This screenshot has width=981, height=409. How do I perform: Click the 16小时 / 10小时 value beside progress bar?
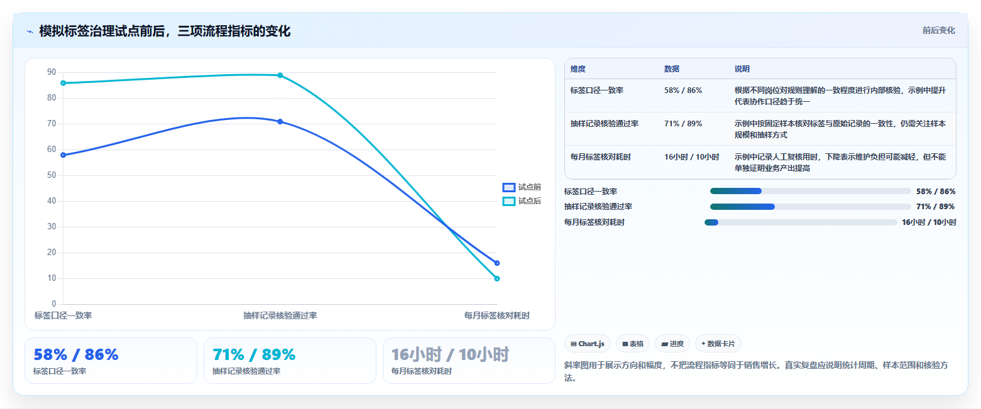point(929,222)
